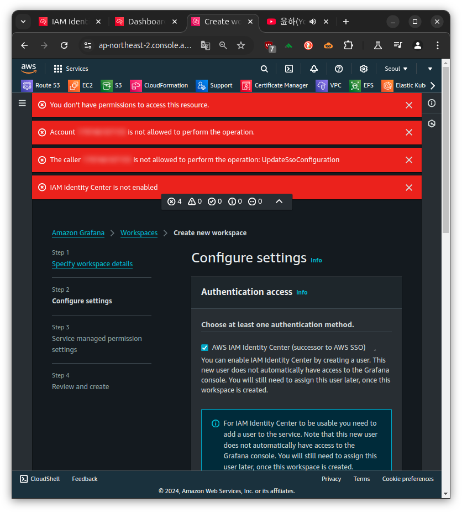Open Chrome extensions puzzle icon
462x512 pixels.
click(x=349, y=45)
